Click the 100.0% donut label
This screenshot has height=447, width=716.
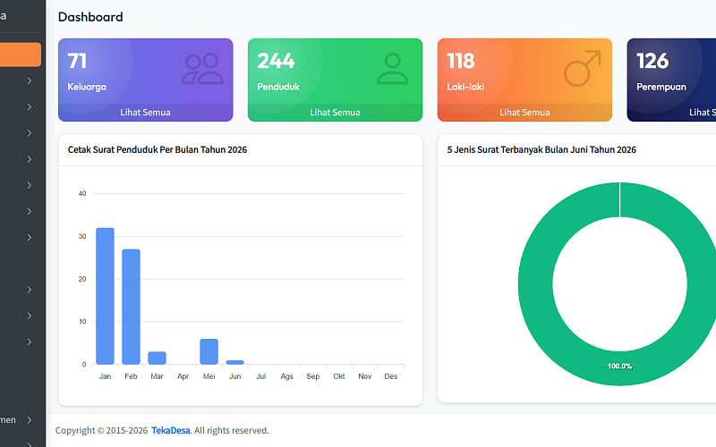(x=619, y=366)
